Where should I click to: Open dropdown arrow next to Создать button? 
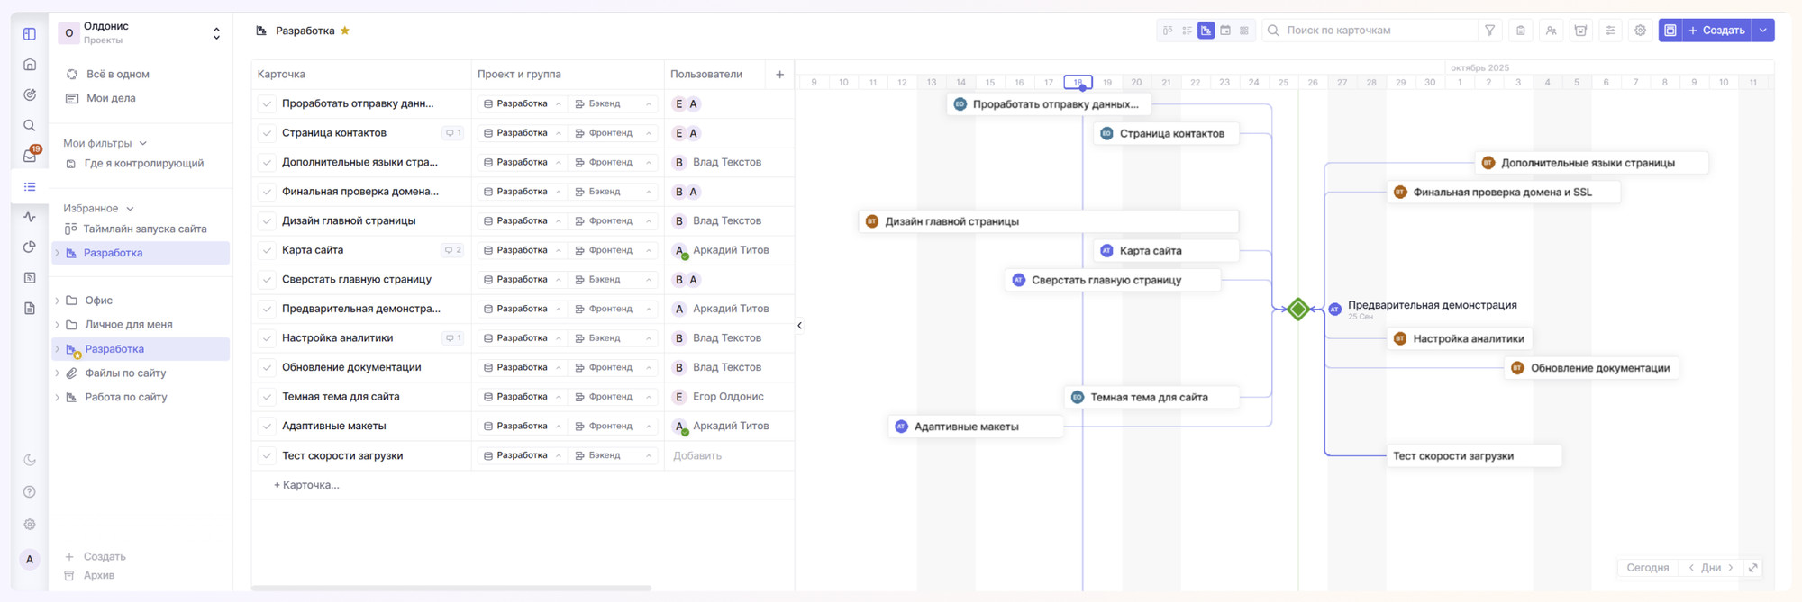coord(1763,31)
